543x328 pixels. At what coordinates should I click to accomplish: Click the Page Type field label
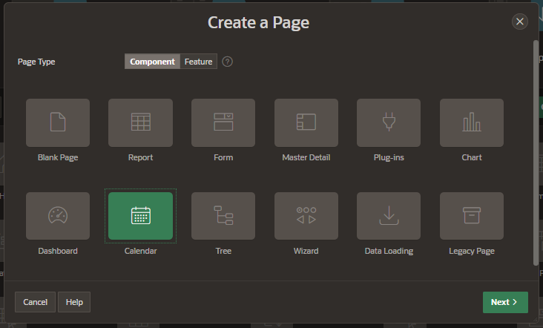[x=36, y=62]
